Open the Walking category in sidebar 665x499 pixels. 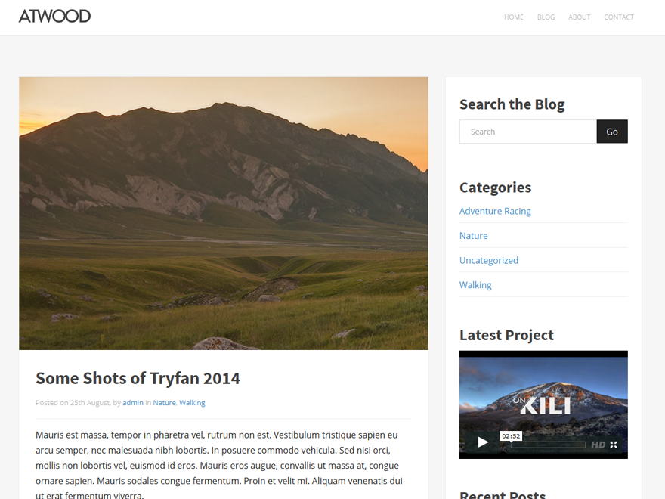(x=475, y=285)
